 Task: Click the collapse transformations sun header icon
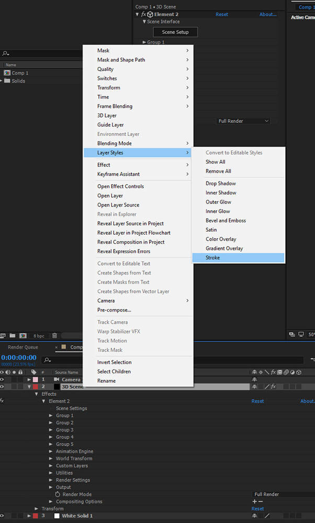click(261, 372)
